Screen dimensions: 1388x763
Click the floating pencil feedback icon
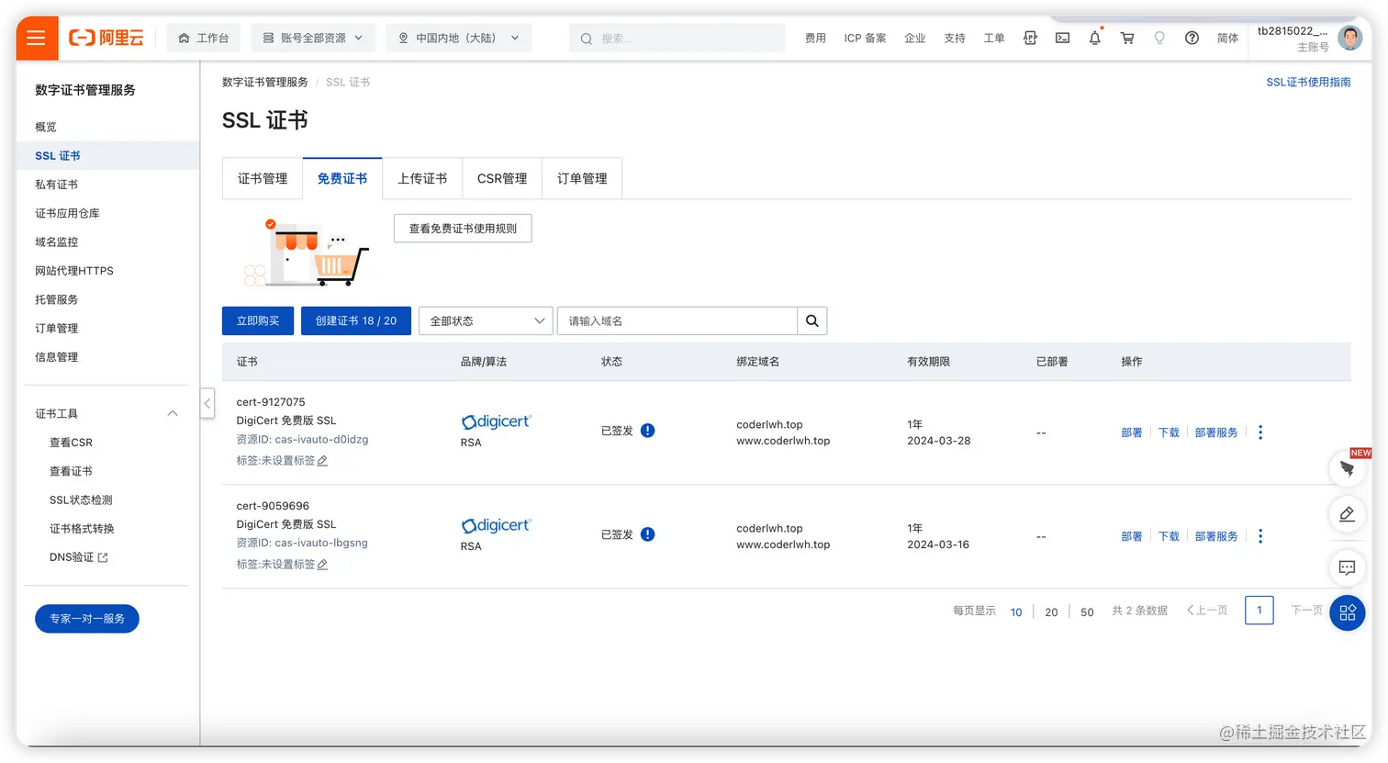tap(1347, 514)
